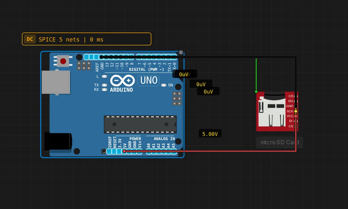Click the SD module GND pin
Image resolution: width=348 pixels, height=209 pixels.
[296, 106]
